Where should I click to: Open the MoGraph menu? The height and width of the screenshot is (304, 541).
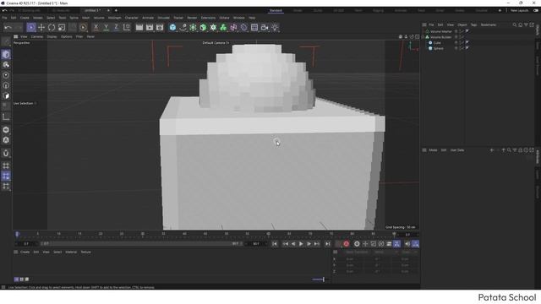115,18
